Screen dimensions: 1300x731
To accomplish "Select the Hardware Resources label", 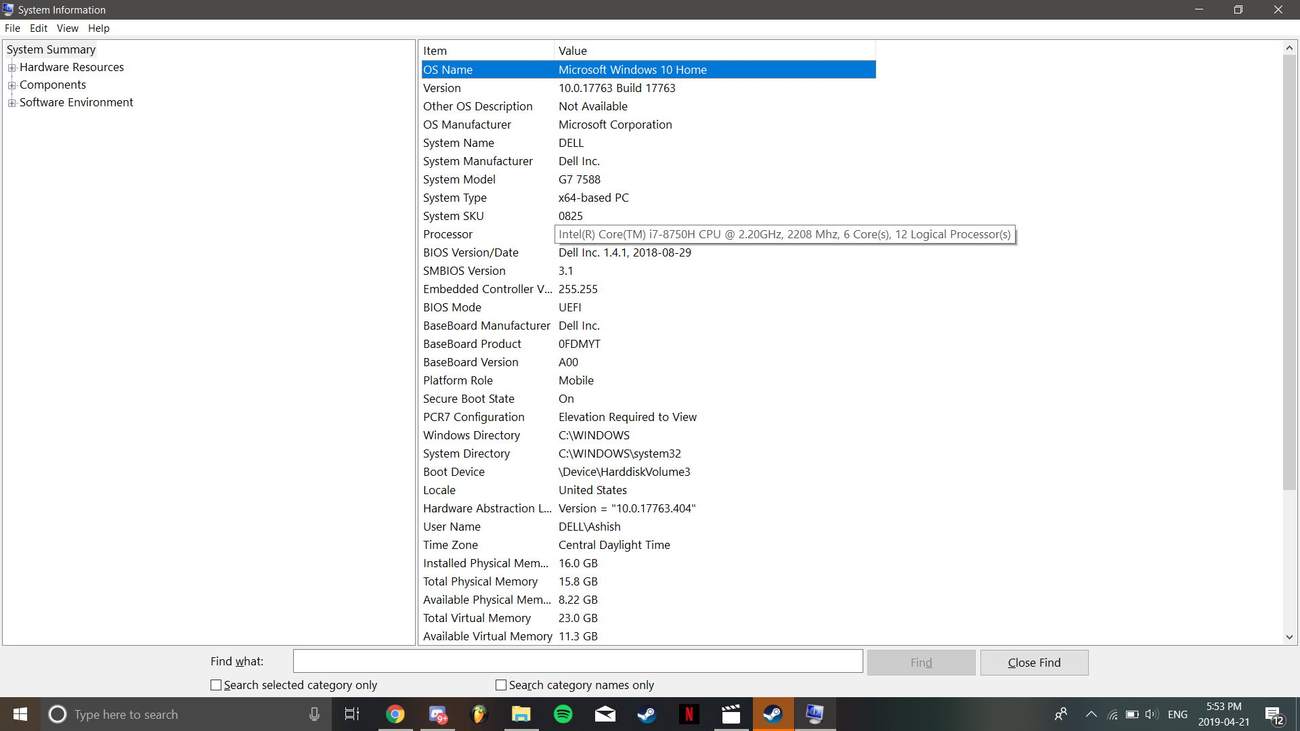I will point(72,67).
